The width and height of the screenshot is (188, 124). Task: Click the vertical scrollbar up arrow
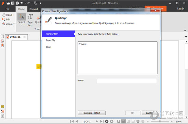pyautogui.click(x=186, y=42)
